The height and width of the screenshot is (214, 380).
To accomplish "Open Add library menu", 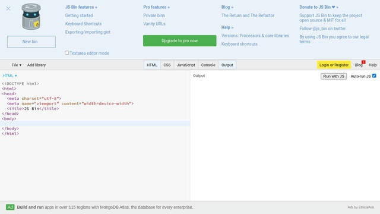I will (36, 65).
